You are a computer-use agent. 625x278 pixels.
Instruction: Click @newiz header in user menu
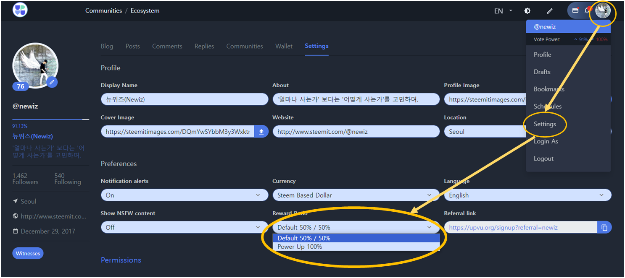click(568, 26)
